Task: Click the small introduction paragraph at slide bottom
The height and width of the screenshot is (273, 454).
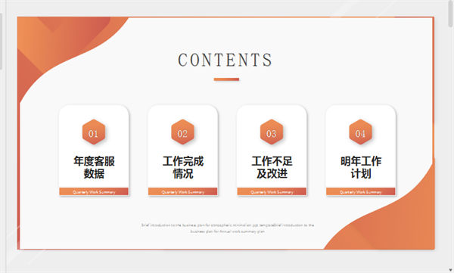Action: coord(228,228)
